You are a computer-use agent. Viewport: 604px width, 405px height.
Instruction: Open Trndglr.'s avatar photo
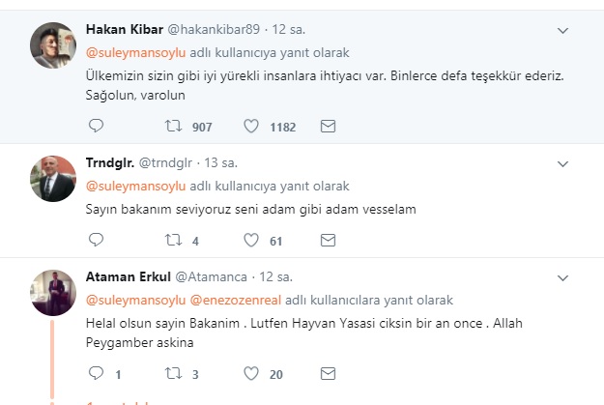[x=53, y=178]
